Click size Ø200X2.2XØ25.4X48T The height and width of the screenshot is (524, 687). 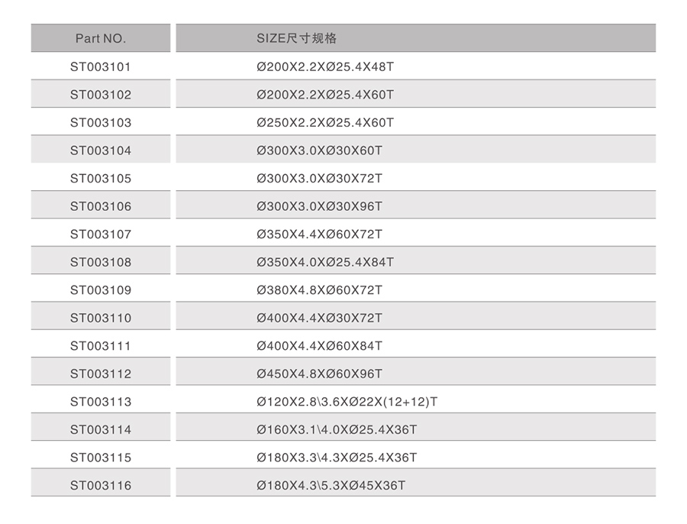325,66
